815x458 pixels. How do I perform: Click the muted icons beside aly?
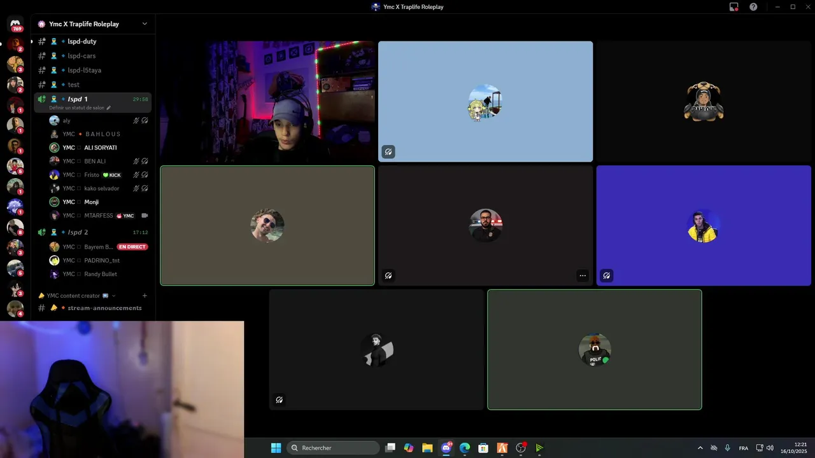pos(141,120)
